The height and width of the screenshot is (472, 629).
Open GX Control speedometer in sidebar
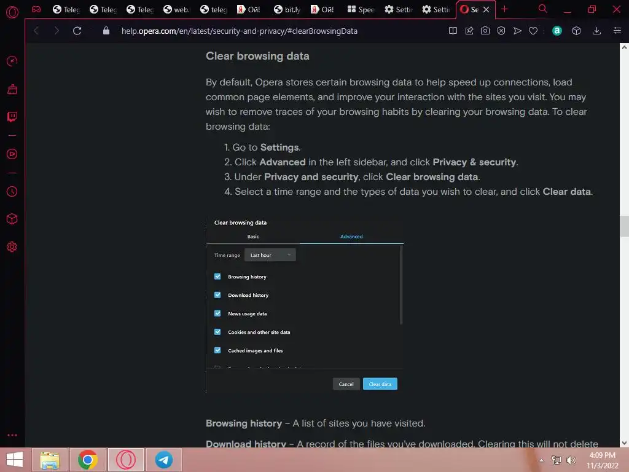coord(12,61)
